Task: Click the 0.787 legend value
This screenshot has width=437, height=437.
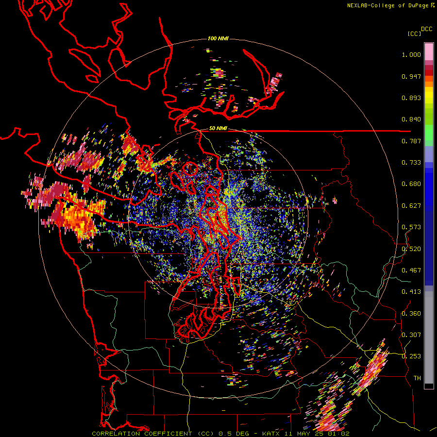Action: [x=411, y=141]
